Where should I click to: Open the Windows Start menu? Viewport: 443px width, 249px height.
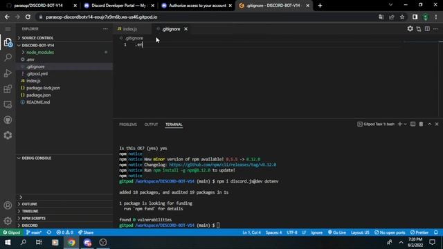[8, 242]
